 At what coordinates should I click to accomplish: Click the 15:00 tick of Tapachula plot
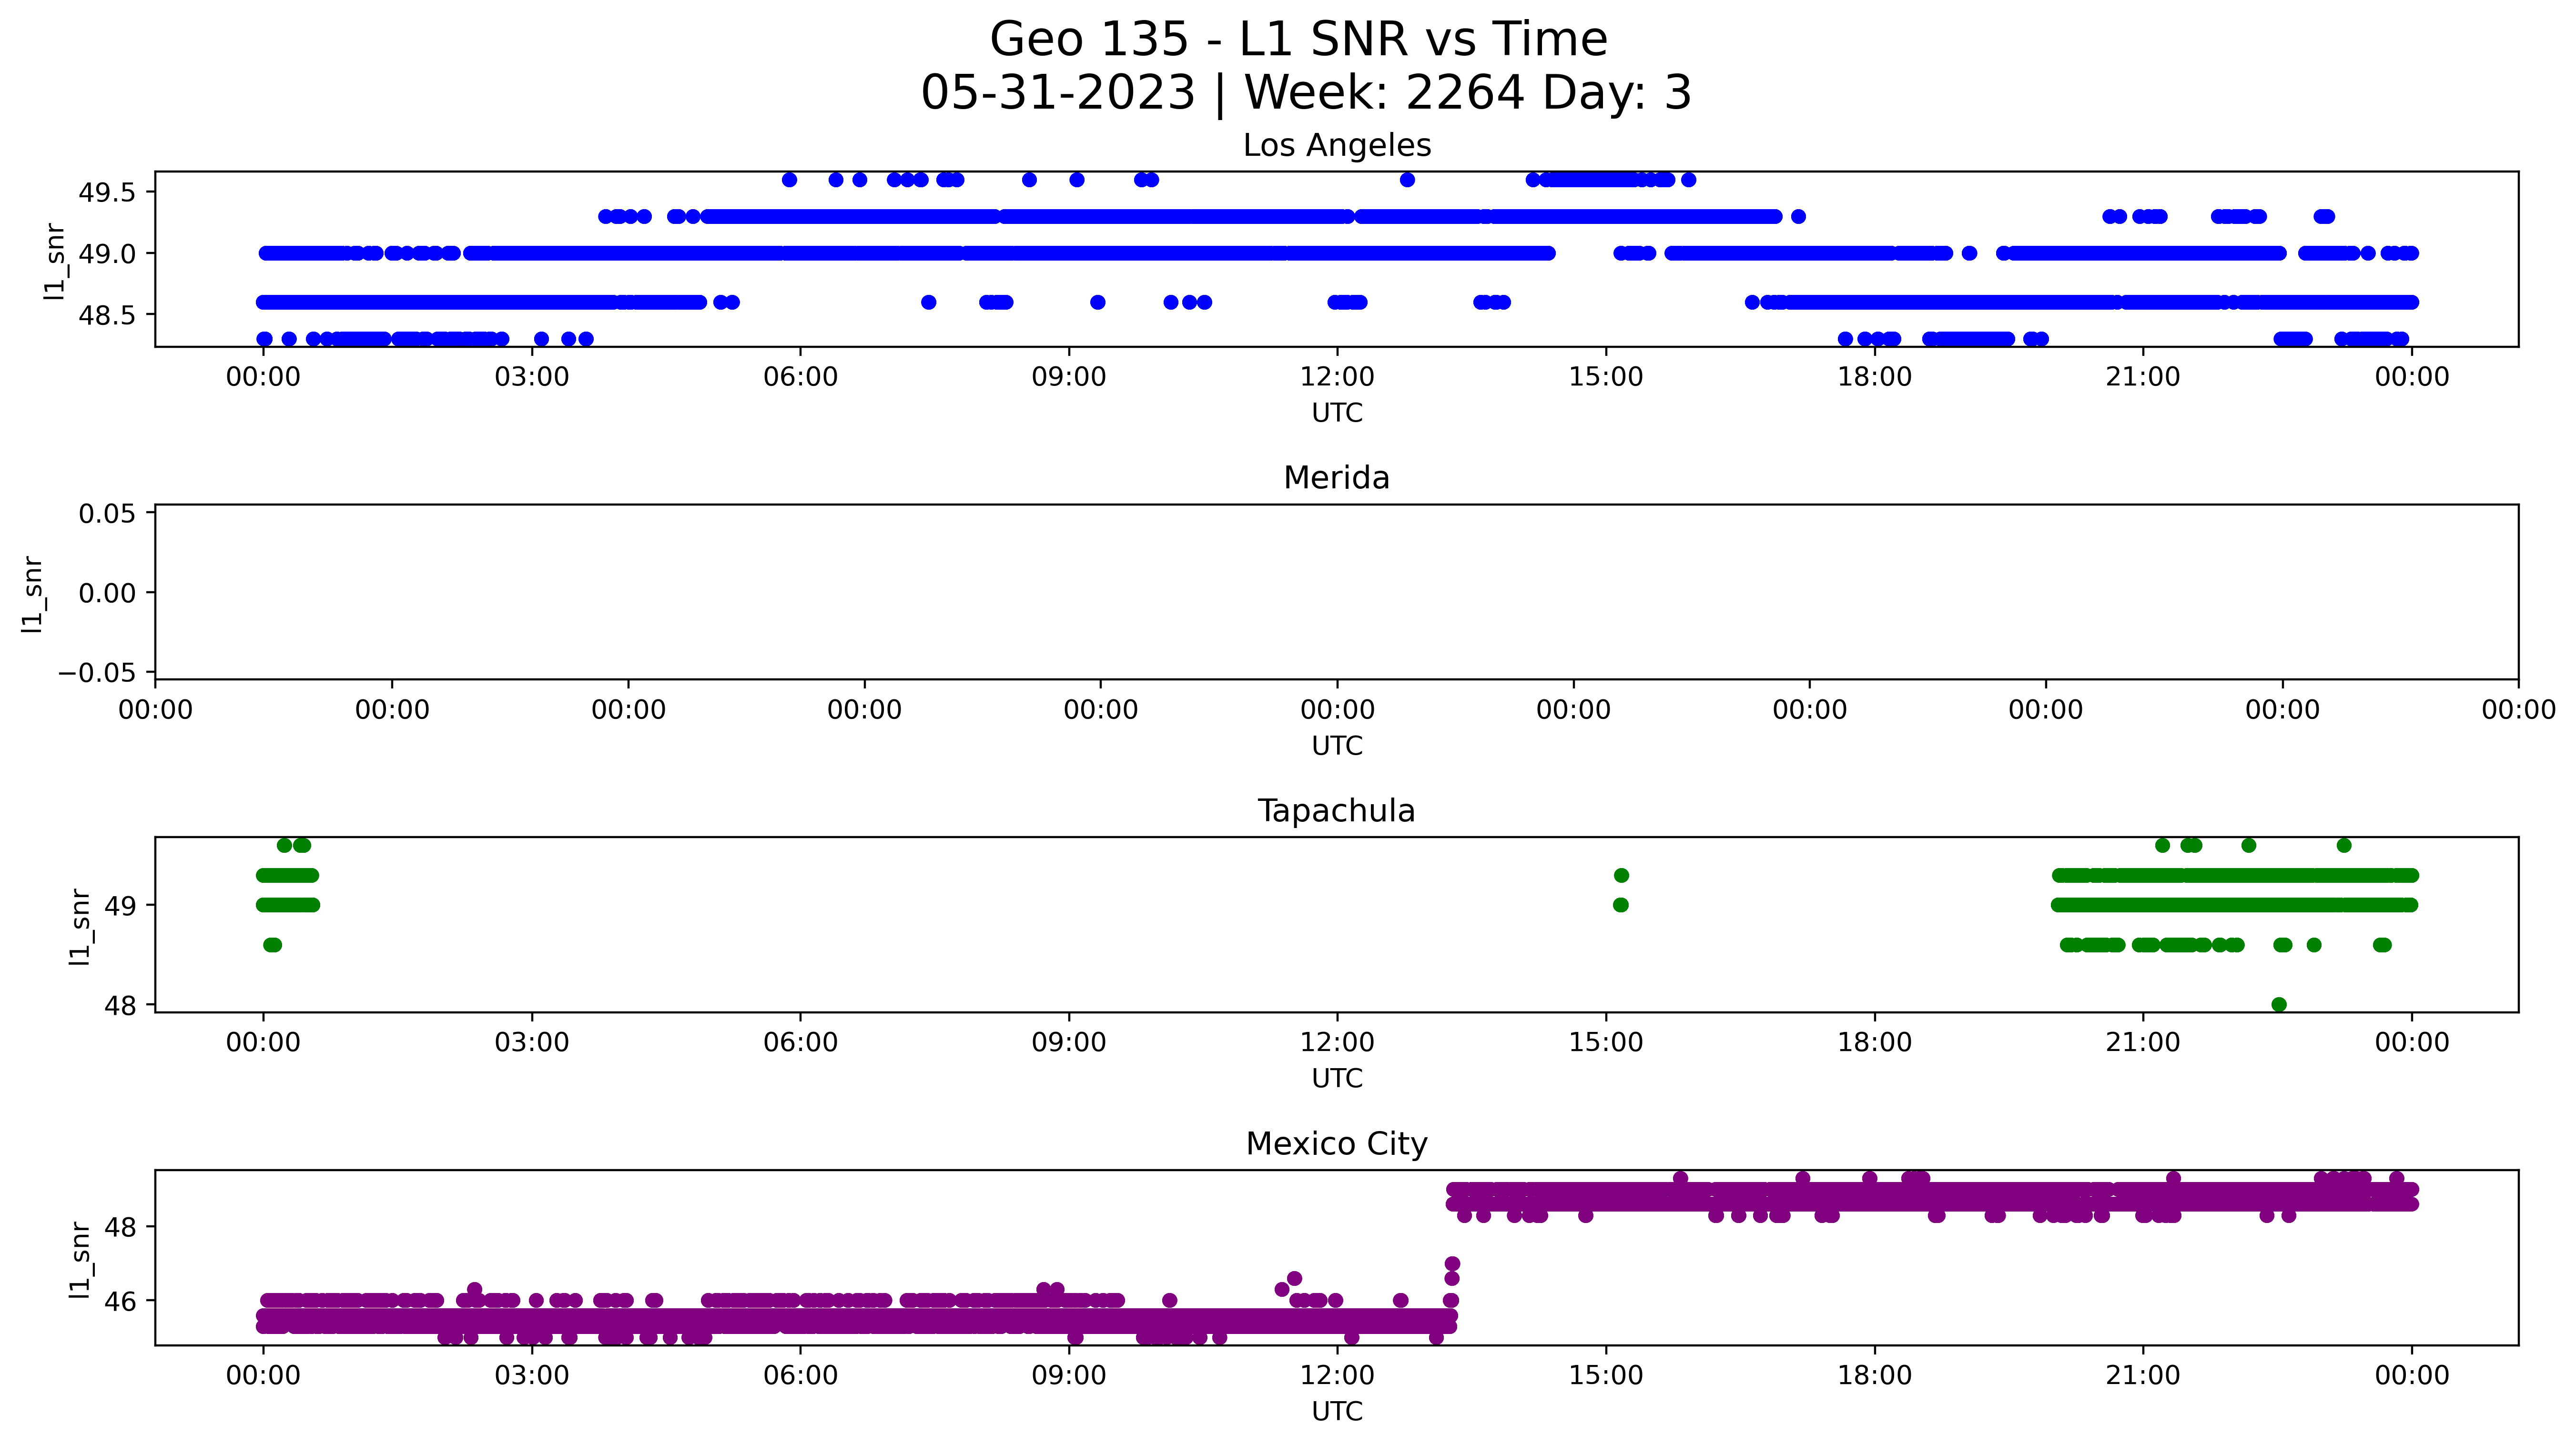tap(1606, 1043)
